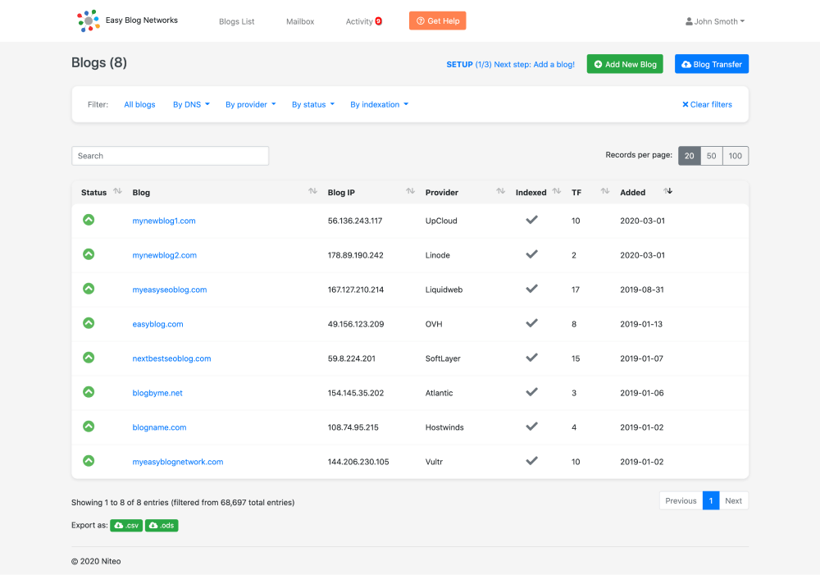
Task: Open Mailbox from the top navigation
Action: tap(300, 21)
